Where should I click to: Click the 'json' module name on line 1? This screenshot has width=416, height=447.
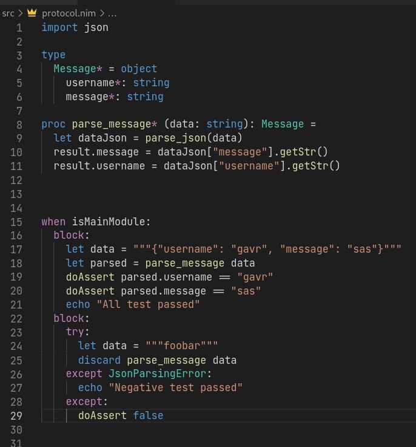click(96, 28)
